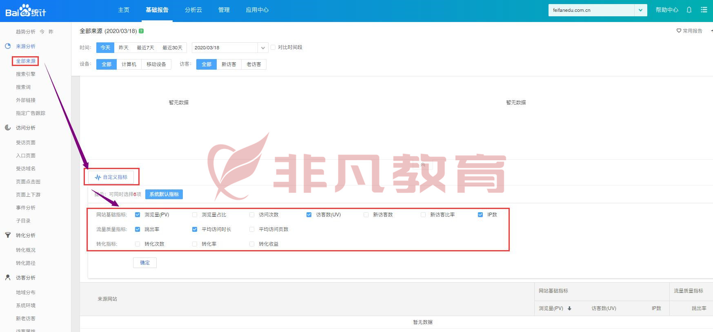The image size is (713, 332).
Task: Open 受访页面 report in sidebar
Action: 26,143
